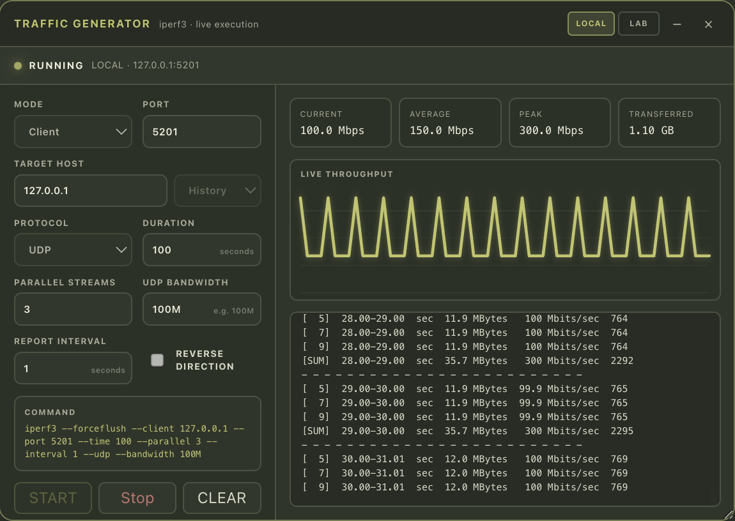Click stream 7 row for 29.00-30.00
This screenshot has height=521, width=735.
(465, 403)
